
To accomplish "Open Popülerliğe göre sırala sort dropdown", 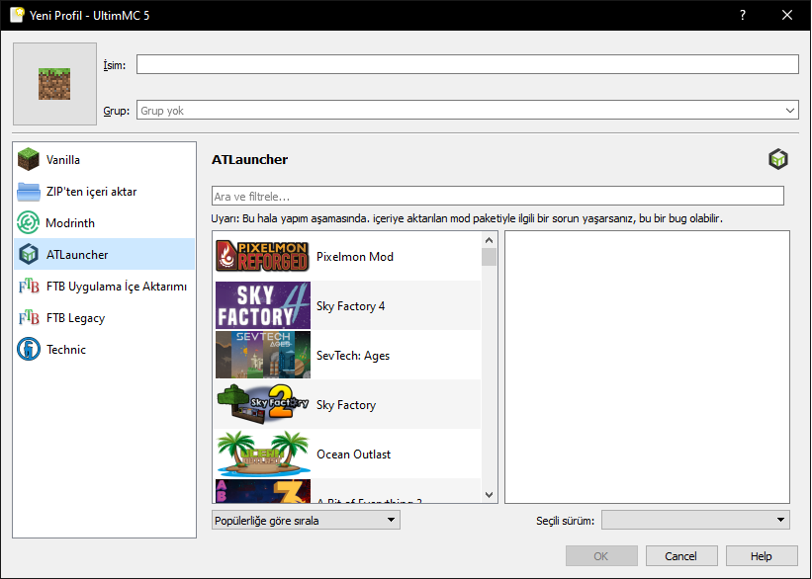I will (306, 520).
